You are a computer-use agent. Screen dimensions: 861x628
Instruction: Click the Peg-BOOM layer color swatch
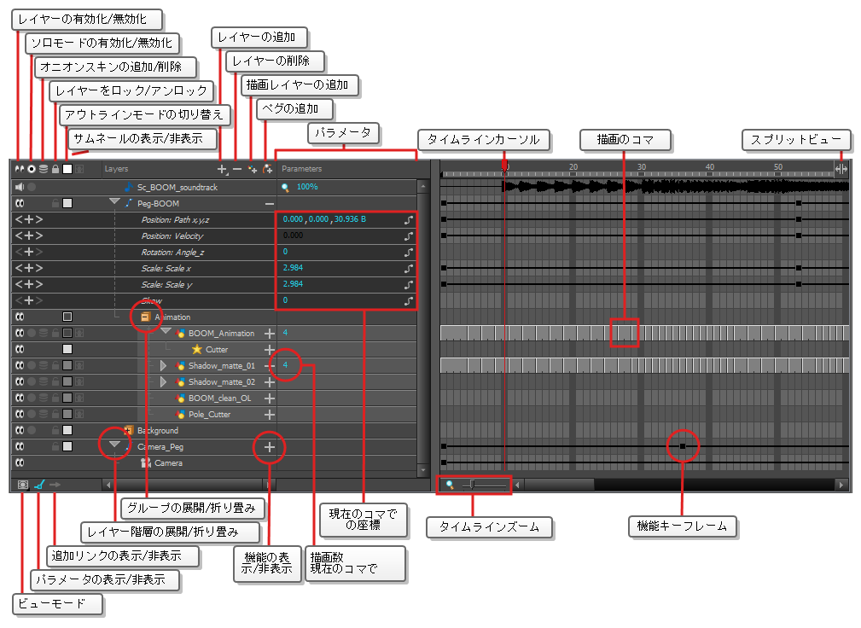pos(67,204)
